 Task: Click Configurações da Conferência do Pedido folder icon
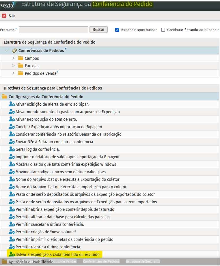[4, 97]
